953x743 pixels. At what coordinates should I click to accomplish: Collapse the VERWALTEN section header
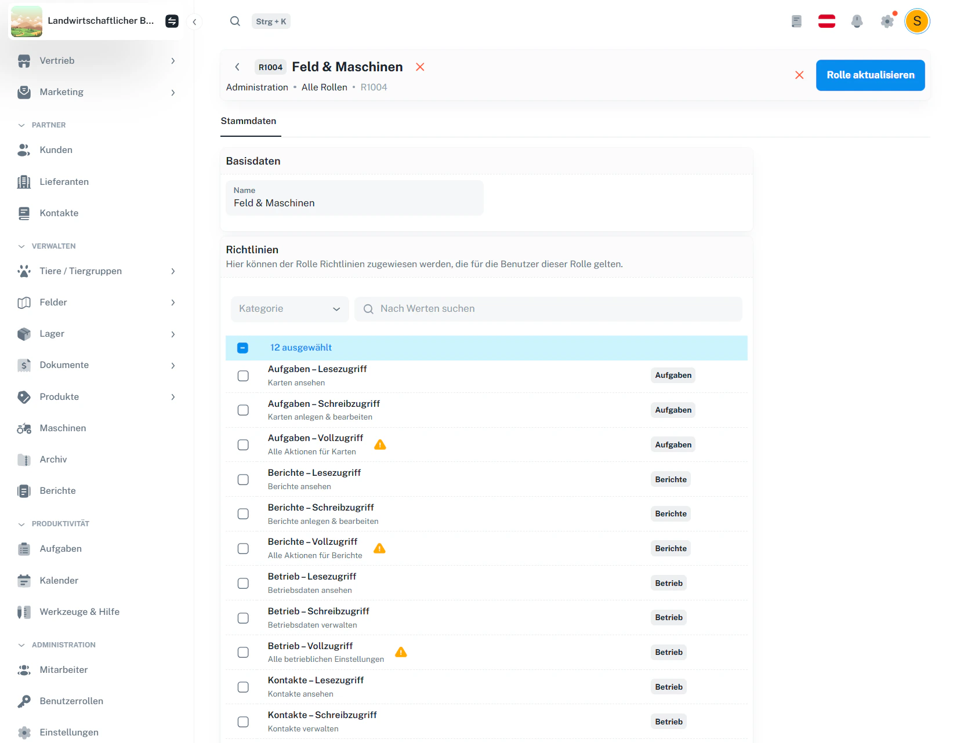(47, 246)
